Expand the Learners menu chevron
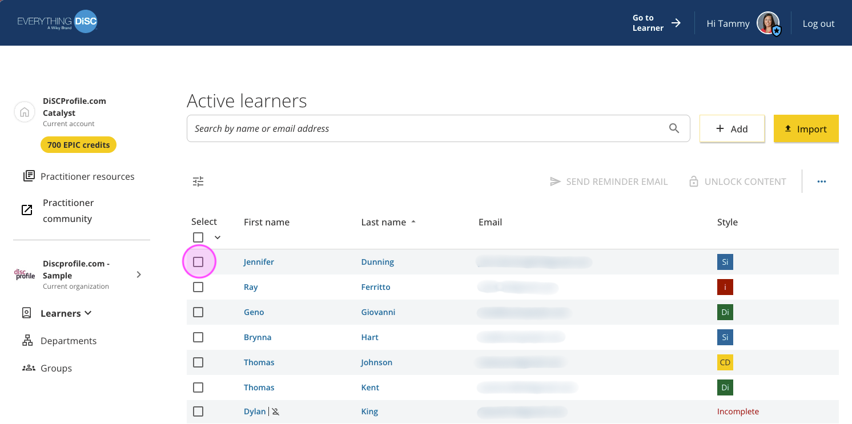Viewport: 852px width, 424px height. [x=88, y=313]
